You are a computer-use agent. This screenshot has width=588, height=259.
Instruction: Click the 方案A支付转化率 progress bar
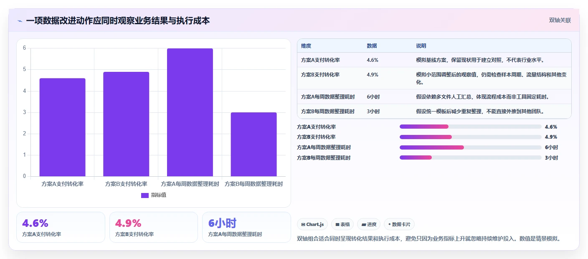(471, 127)
